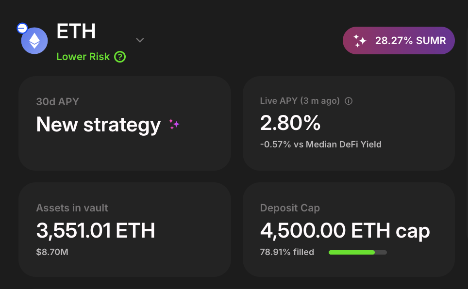468x289 pixels.
Task: Select the Assets in vault card
Action: [125, 230]
